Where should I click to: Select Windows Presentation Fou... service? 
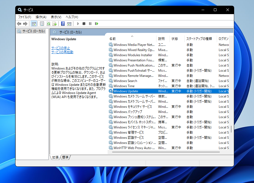[168, 60]
